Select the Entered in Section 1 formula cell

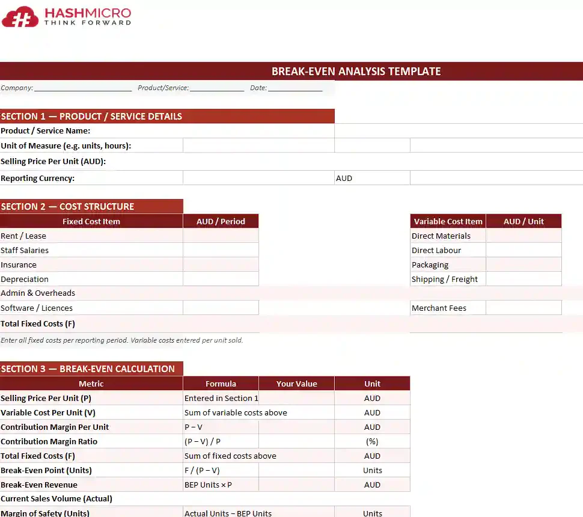click(x=221, y=398)
